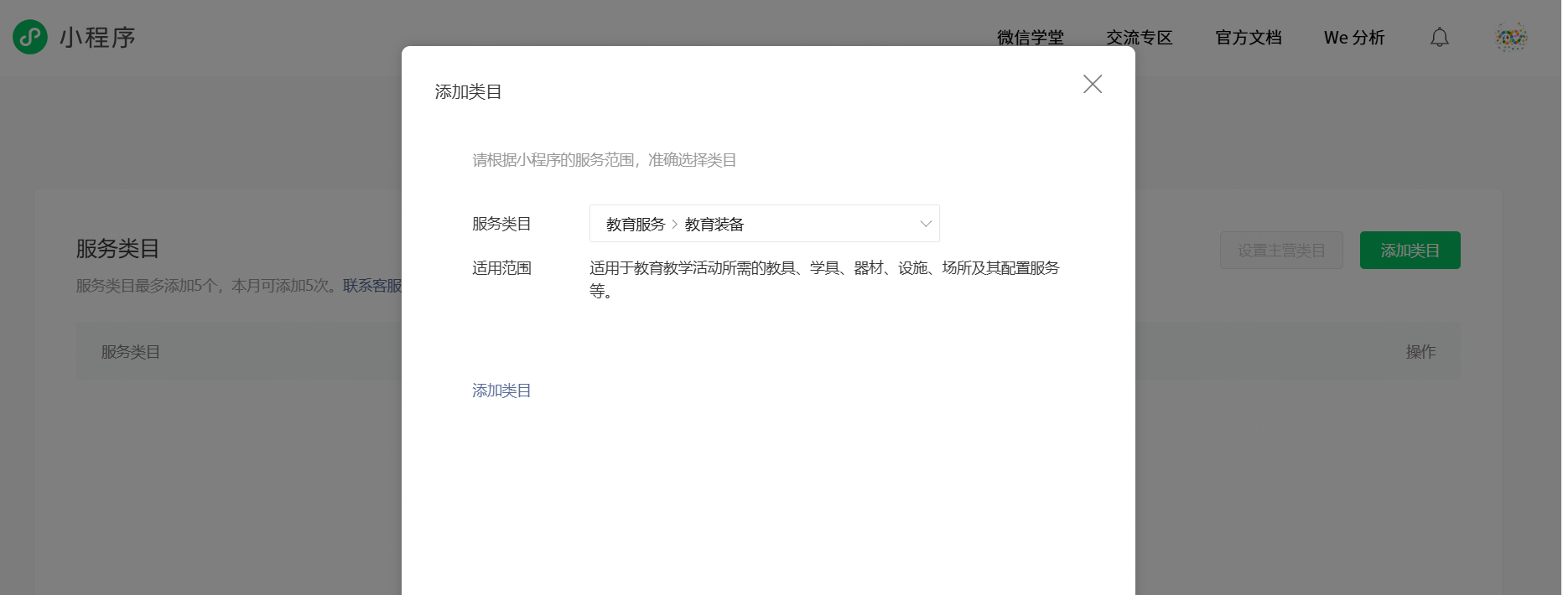This screenshot has width=1563, height=595.
Task: Open the user avatar menu
Action: click(x=1510, y=38)
